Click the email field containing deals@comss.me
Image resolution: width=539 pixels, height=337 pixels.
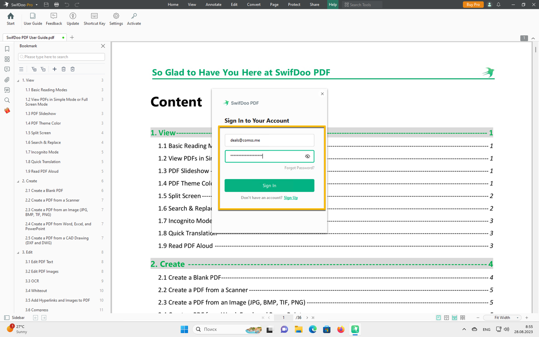click(x=269, y=140)
